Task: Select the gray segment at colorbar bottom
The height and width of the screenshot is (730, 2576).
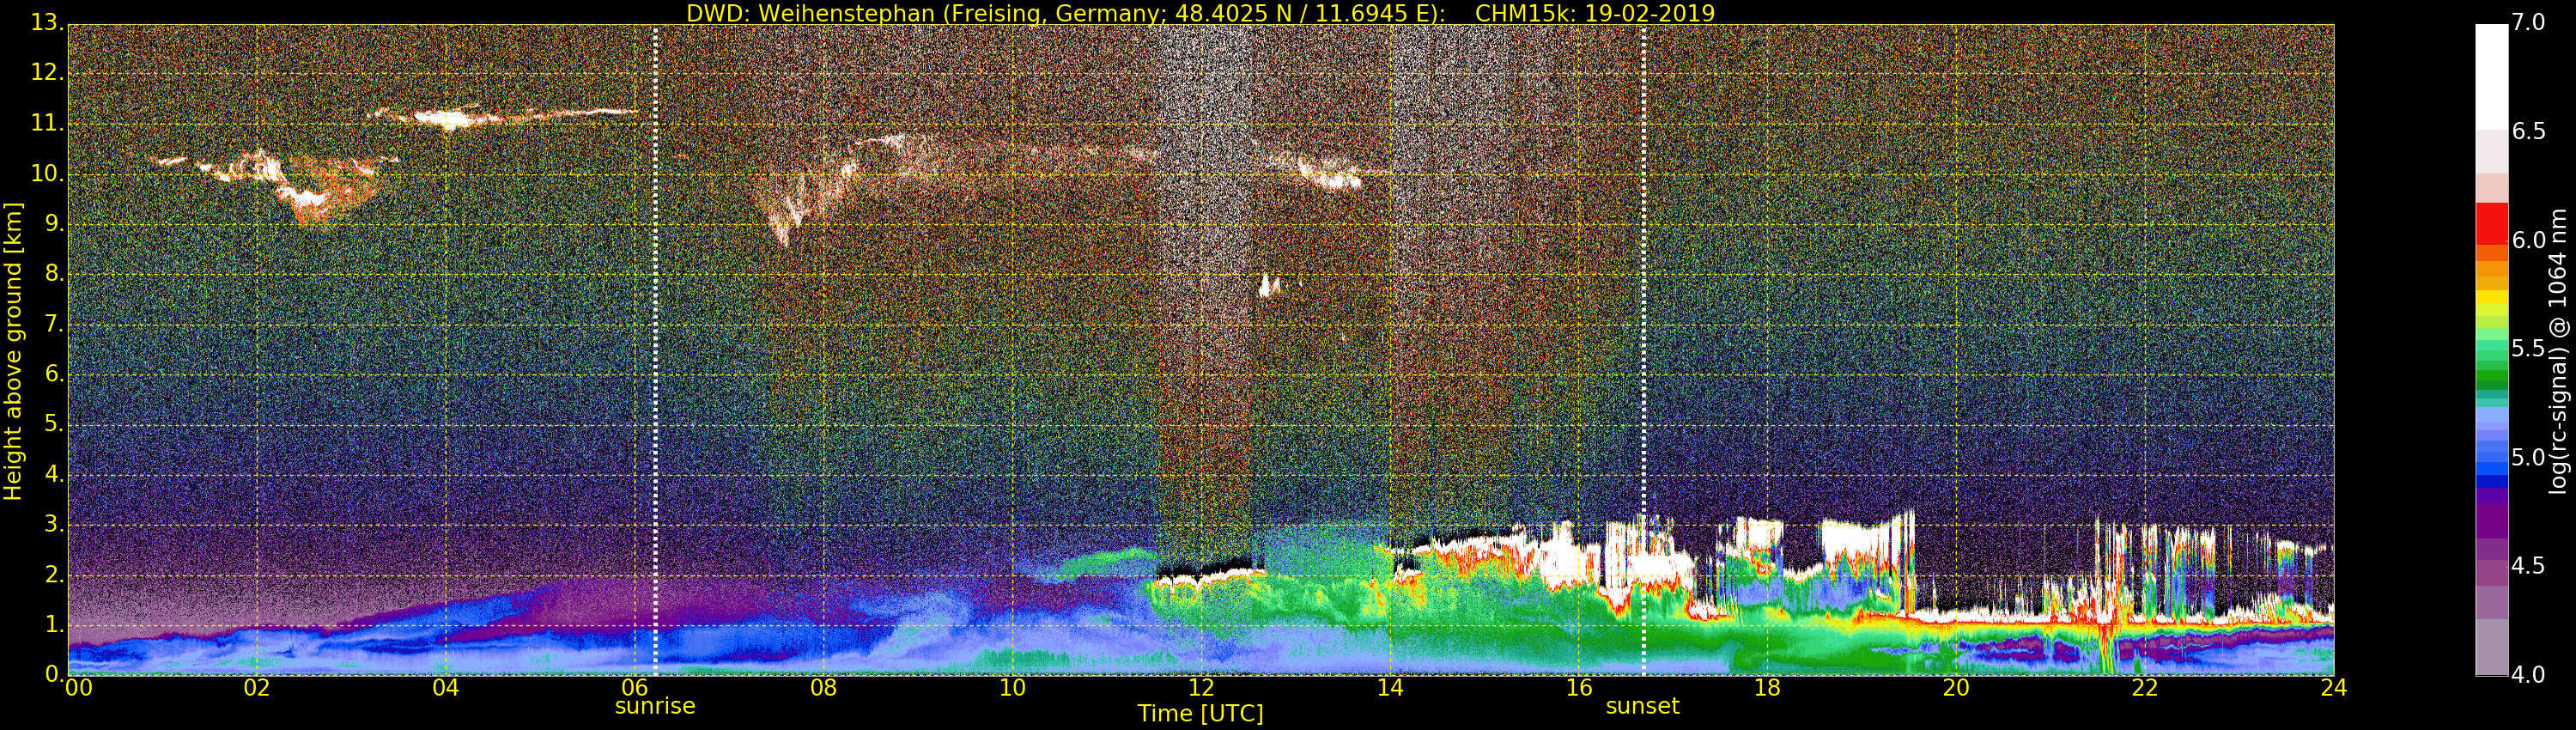Action: pos(2491,647)
